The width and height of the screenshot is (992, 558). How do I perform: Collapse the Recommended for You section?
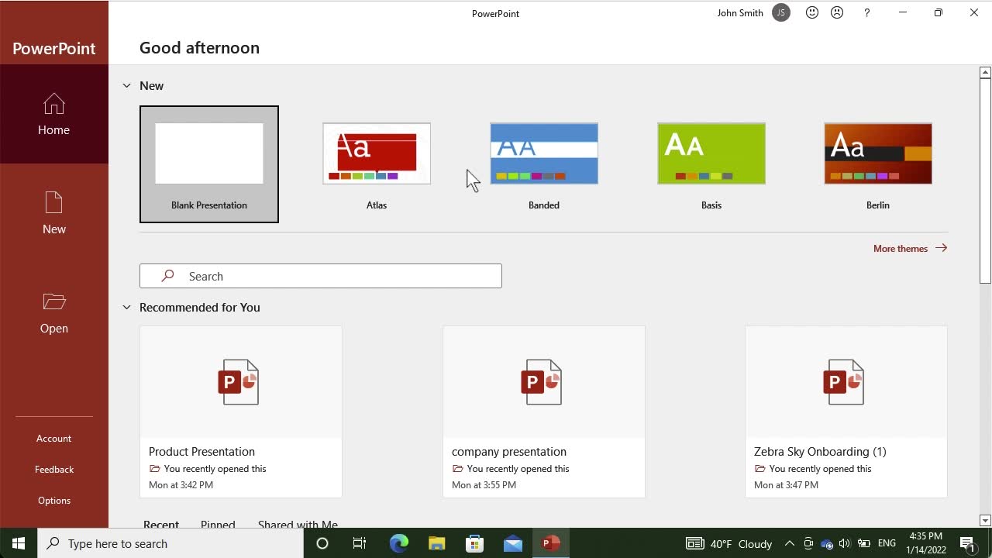126,308
